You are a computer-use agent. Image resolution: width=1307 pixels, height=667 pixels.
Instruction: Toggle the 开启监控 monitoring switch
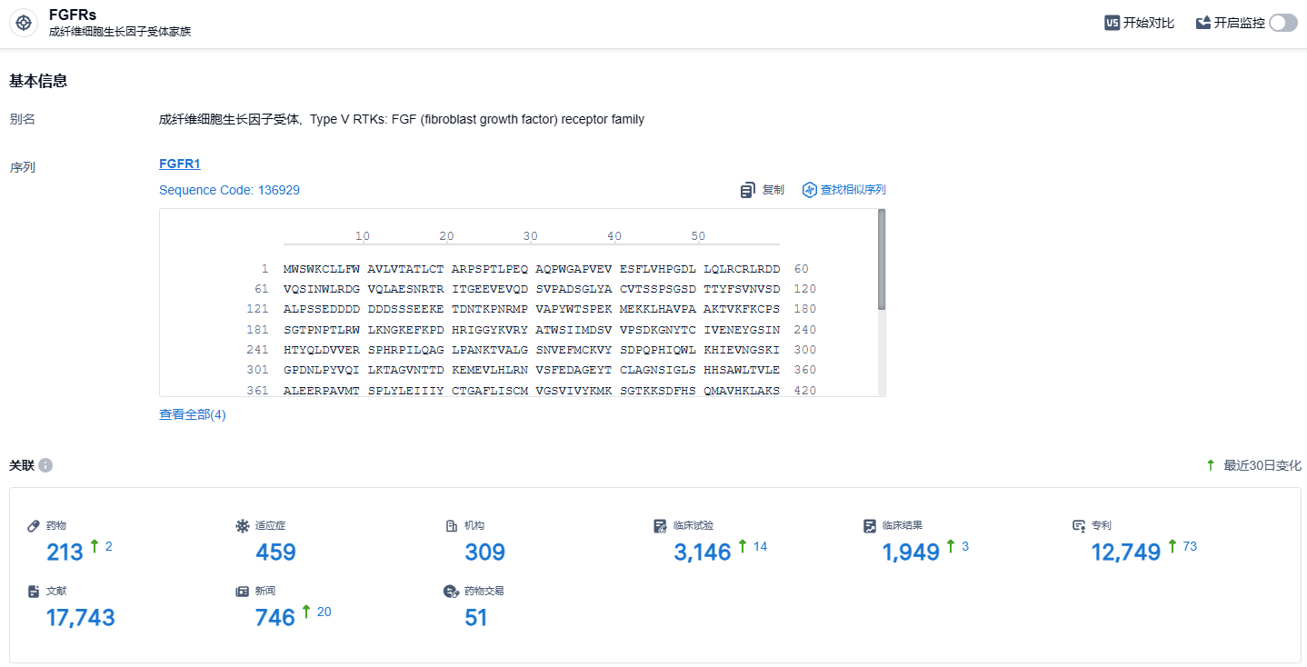(1282, 23)
